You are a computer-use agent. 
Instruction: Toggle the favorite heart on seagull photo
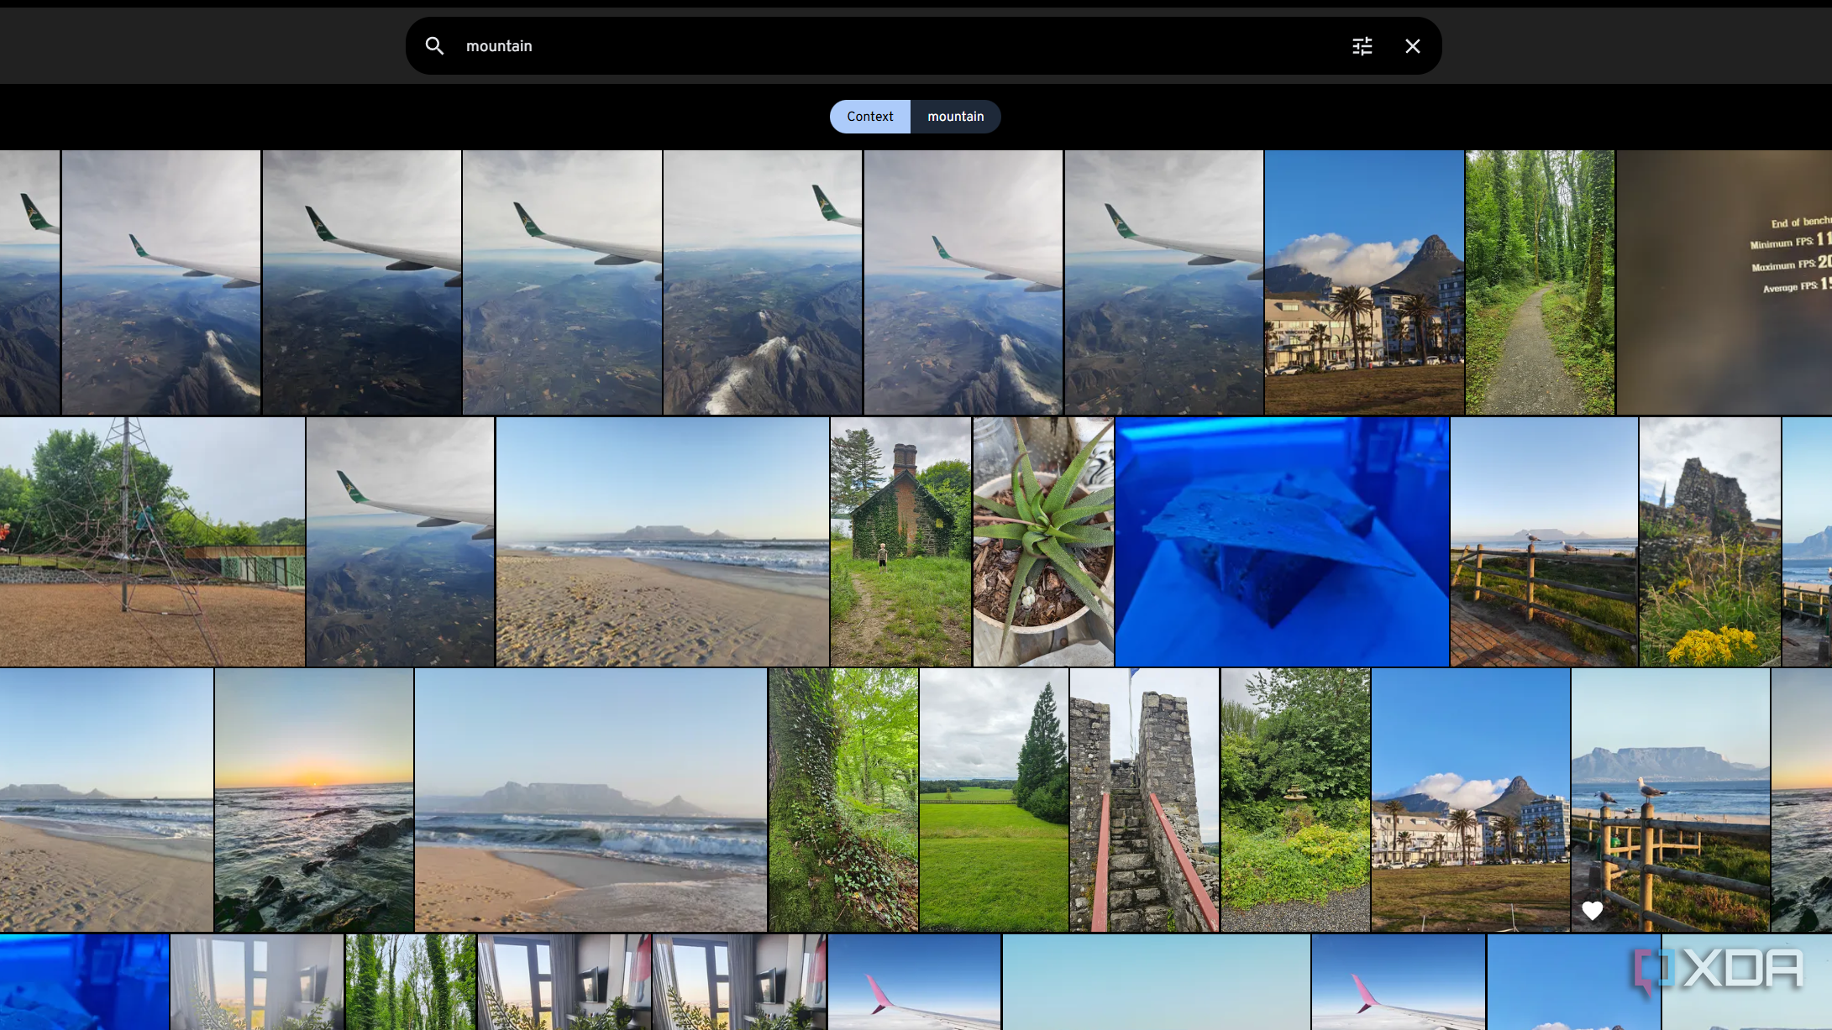tap(1592, 911)
